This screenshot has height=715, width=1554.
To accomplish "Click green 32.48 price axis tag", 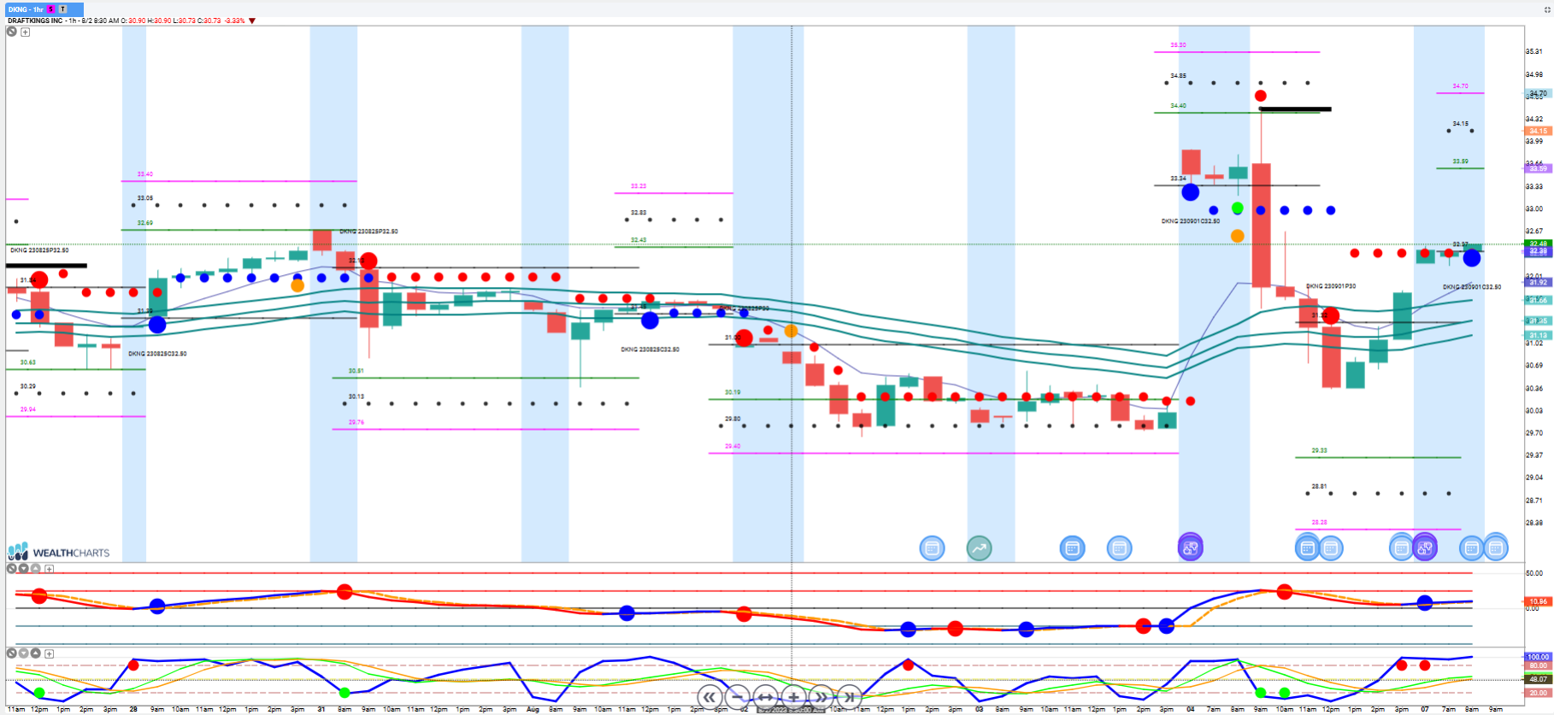I will click(1539, 244).
